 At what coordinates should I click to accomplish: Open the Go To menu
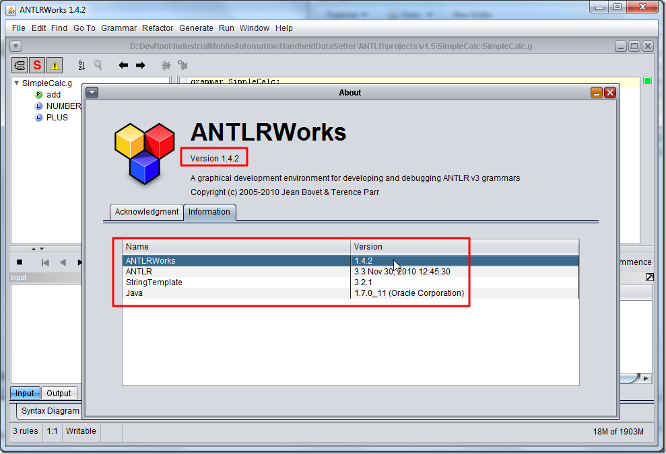pos(85,28)
